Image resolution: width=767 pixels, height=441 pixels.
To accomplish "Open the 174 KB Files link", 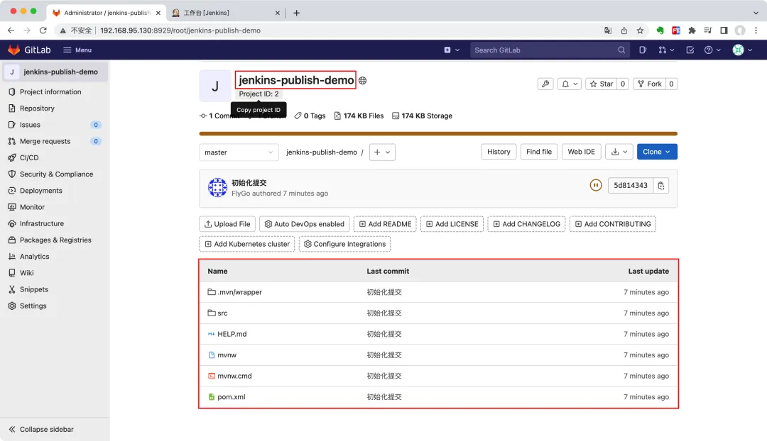I will click(359, 116).
